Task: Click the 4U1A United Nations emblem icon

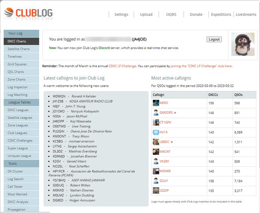Action: click(x=156, y=132)
